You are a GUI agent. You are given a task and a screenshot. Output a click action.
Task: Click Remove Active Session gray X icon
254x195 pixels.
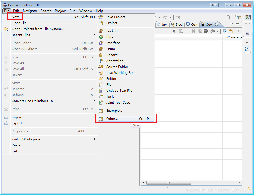click(x=193, y=31)
